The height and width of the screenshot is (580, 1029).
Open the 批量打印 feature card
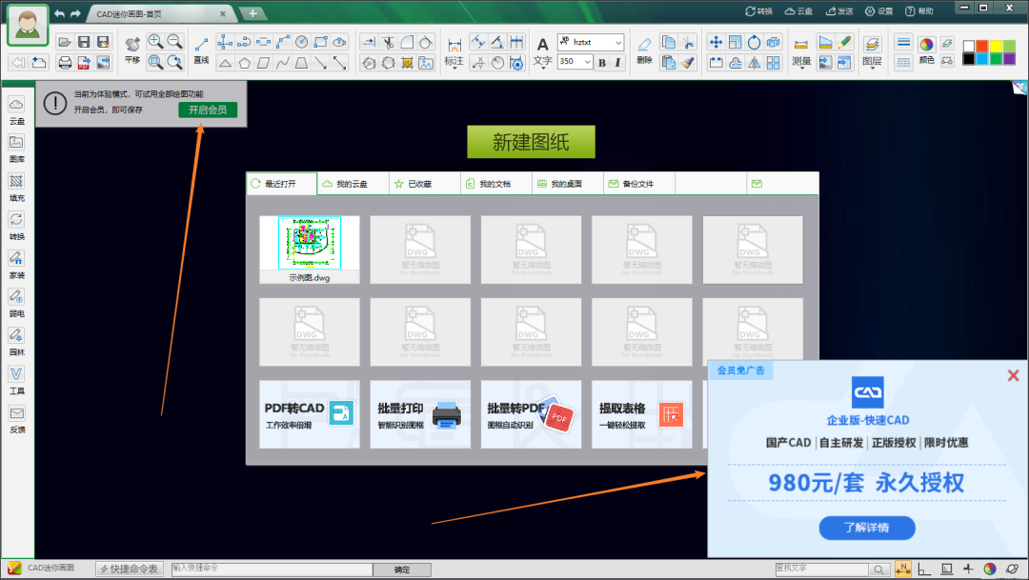tap(420, 414)
